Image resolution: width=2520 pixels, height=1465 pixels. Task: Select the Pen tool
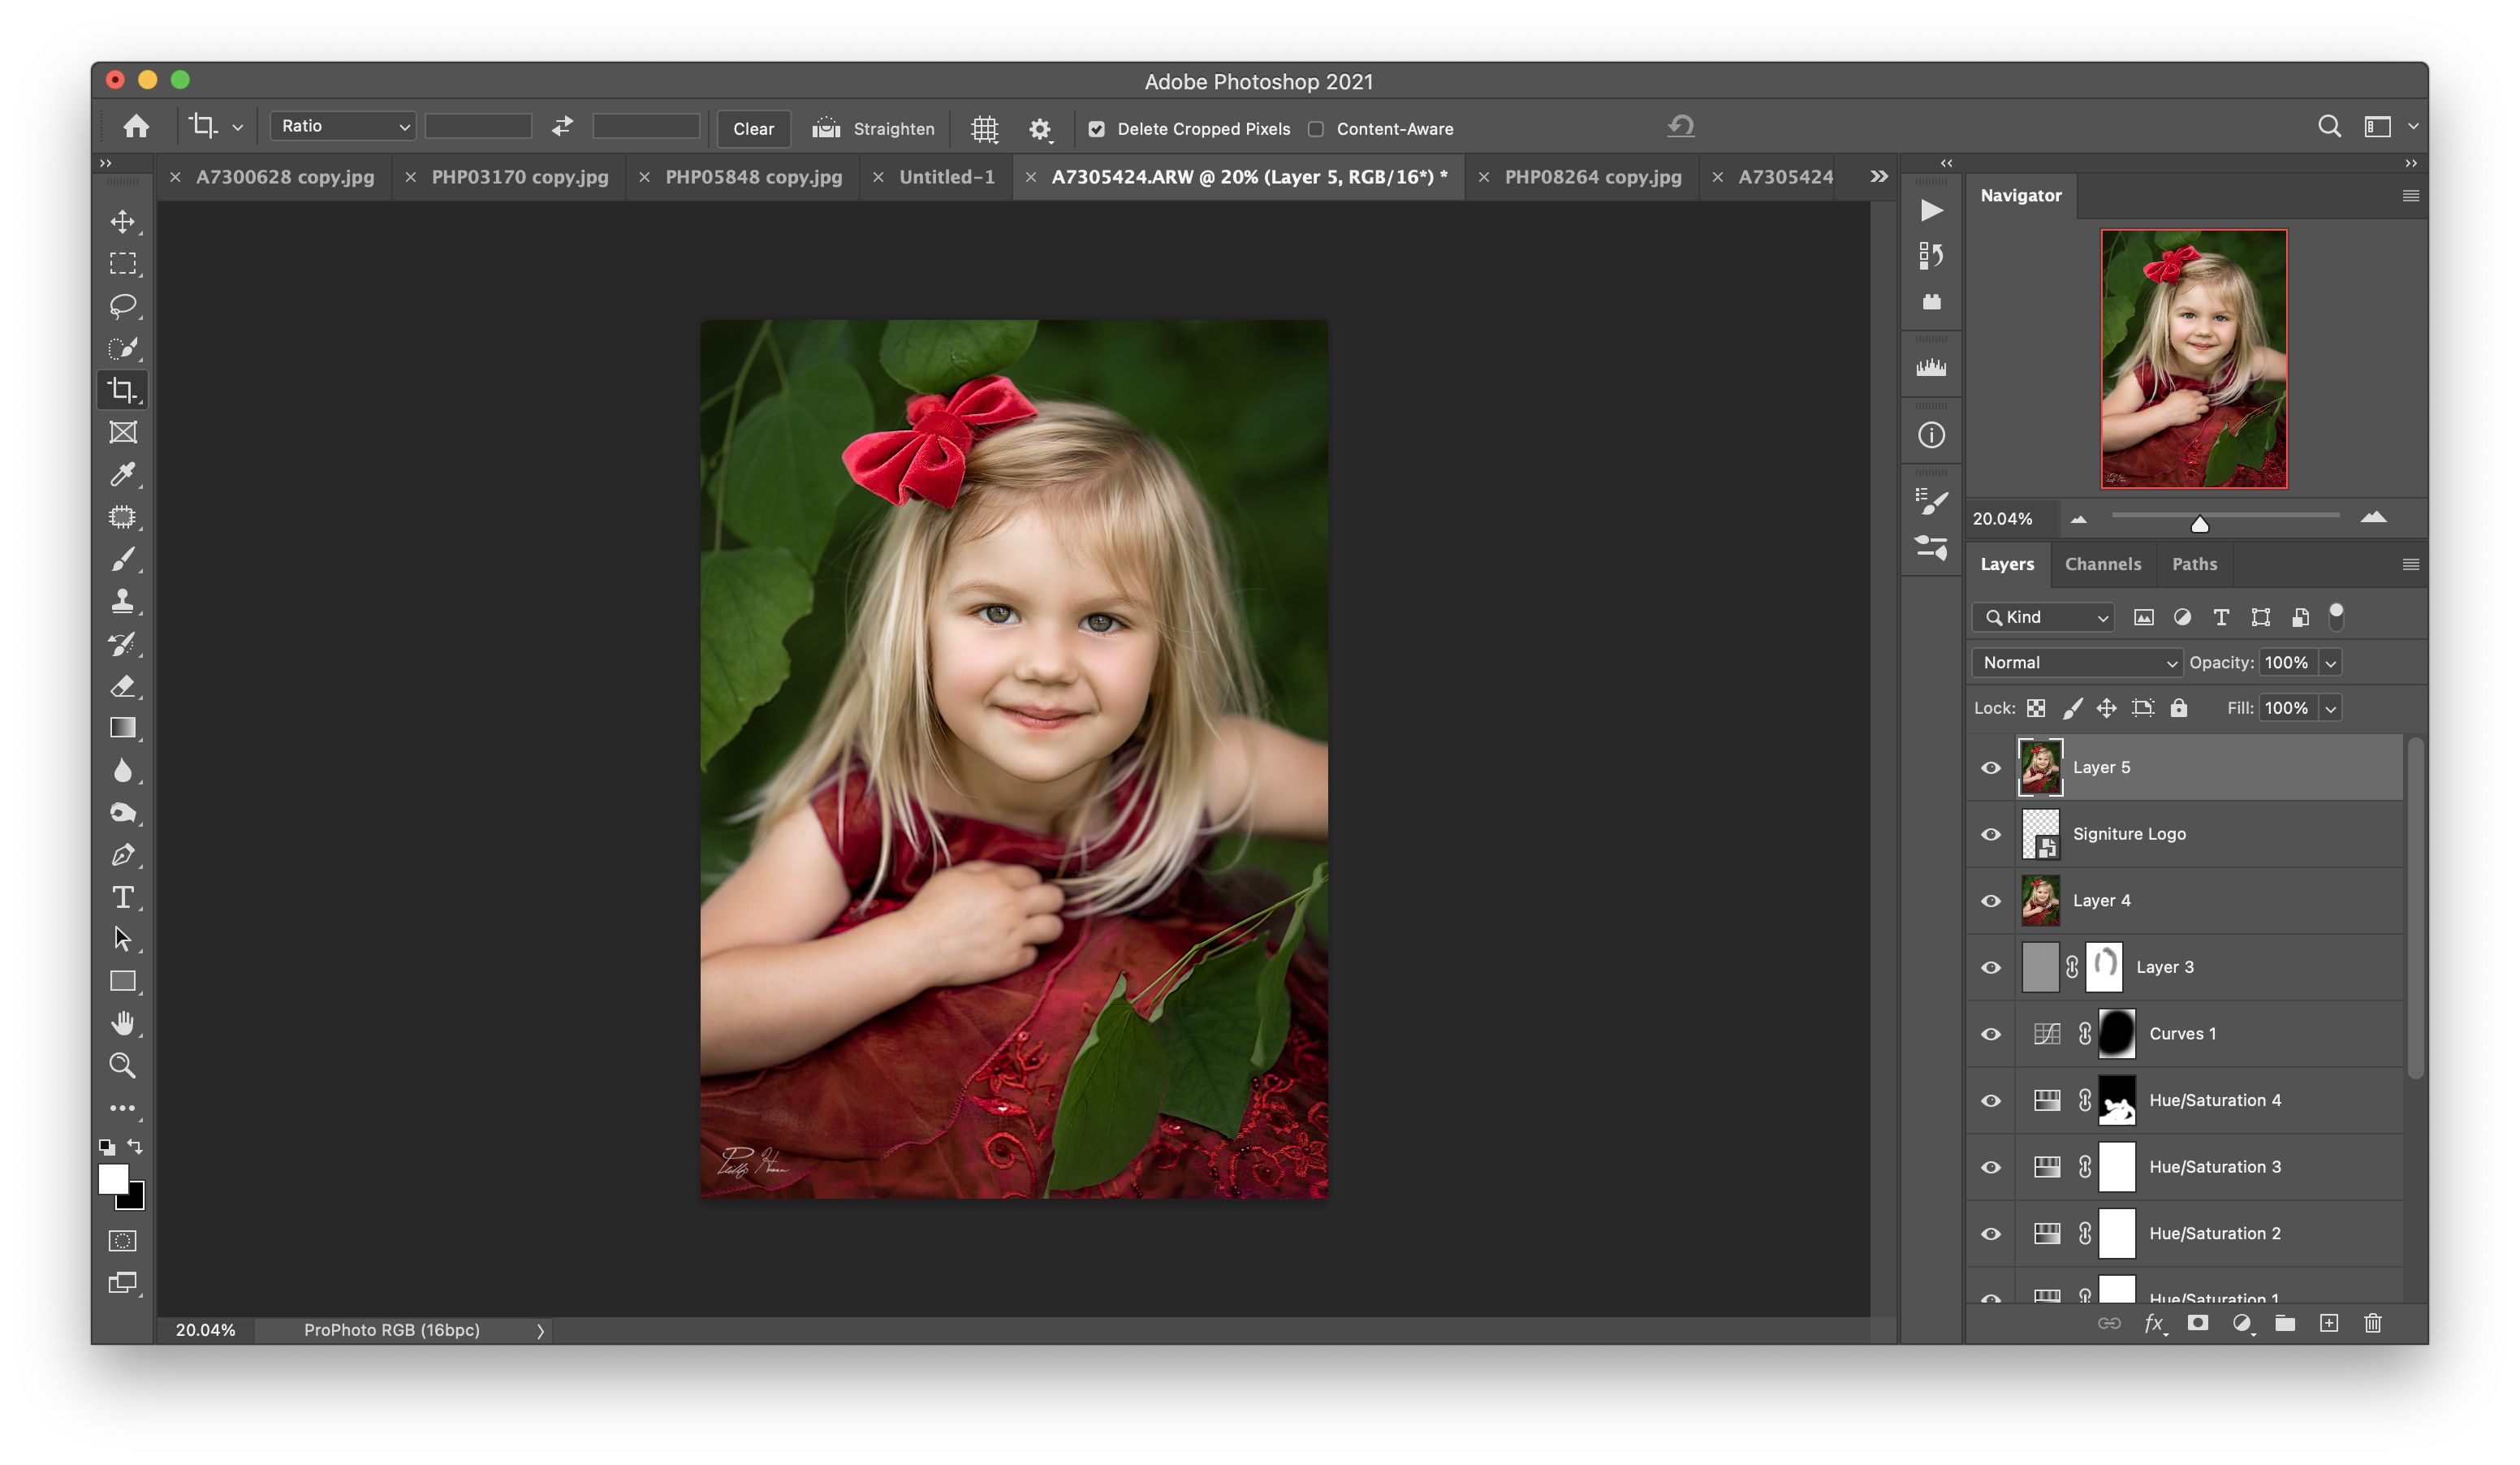pyautogui.click(x=123, y=855)
